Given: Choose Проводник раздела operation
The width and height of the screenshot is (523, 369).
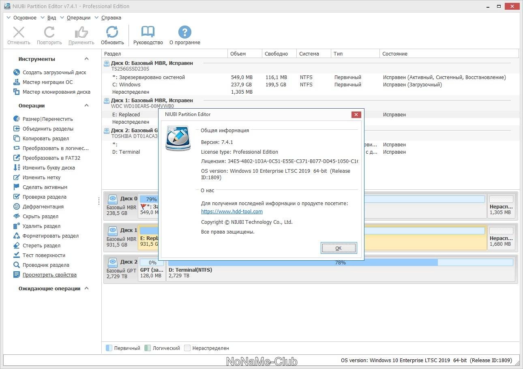Looking at the screenshot, I should coord(46,265).
